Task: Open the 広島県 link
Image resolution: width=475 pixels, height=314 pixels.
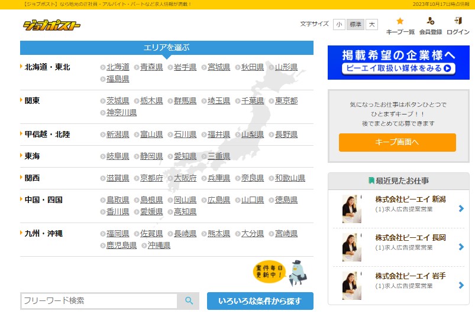Action: [219, 199]
